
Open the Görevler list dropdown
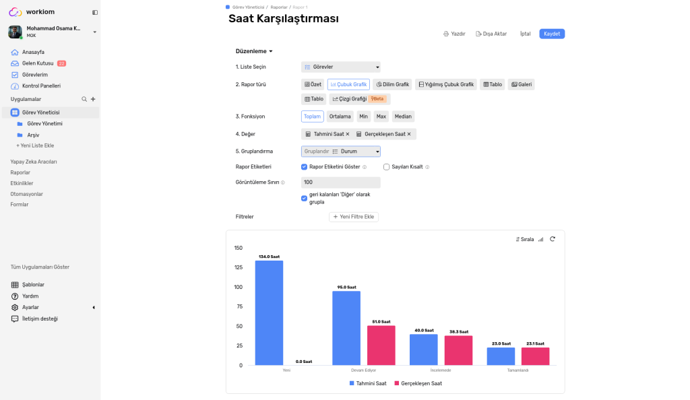(340, 67)
